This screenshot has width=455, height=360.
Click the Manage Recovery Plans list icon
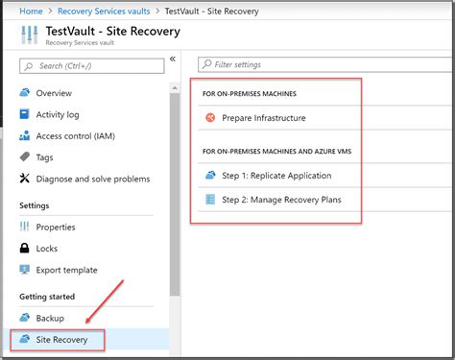click(x=210, y=199)
